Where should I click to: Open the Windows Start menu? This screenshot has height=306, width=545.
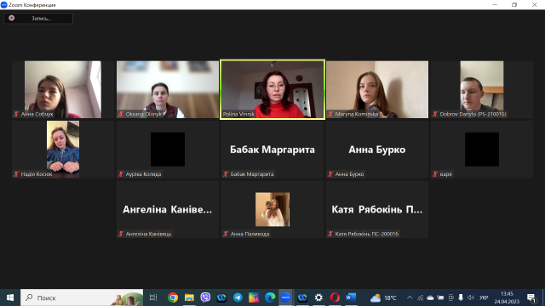[x=10, y=297]
